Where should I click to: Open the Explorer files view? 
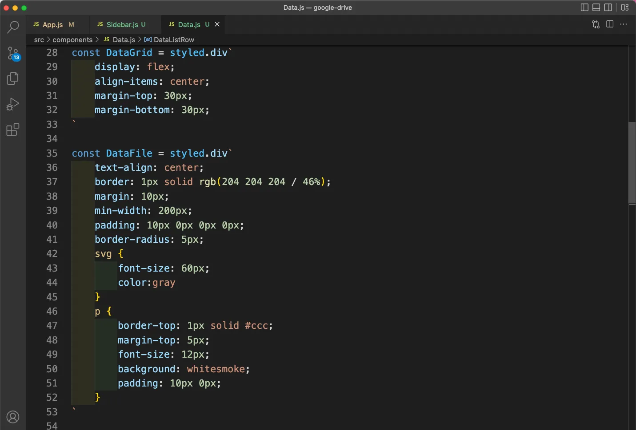(x=13, y=79)
